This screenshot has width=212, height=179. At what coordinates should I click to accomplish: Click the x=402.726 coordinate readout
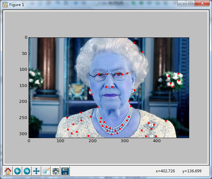[165, 171]
